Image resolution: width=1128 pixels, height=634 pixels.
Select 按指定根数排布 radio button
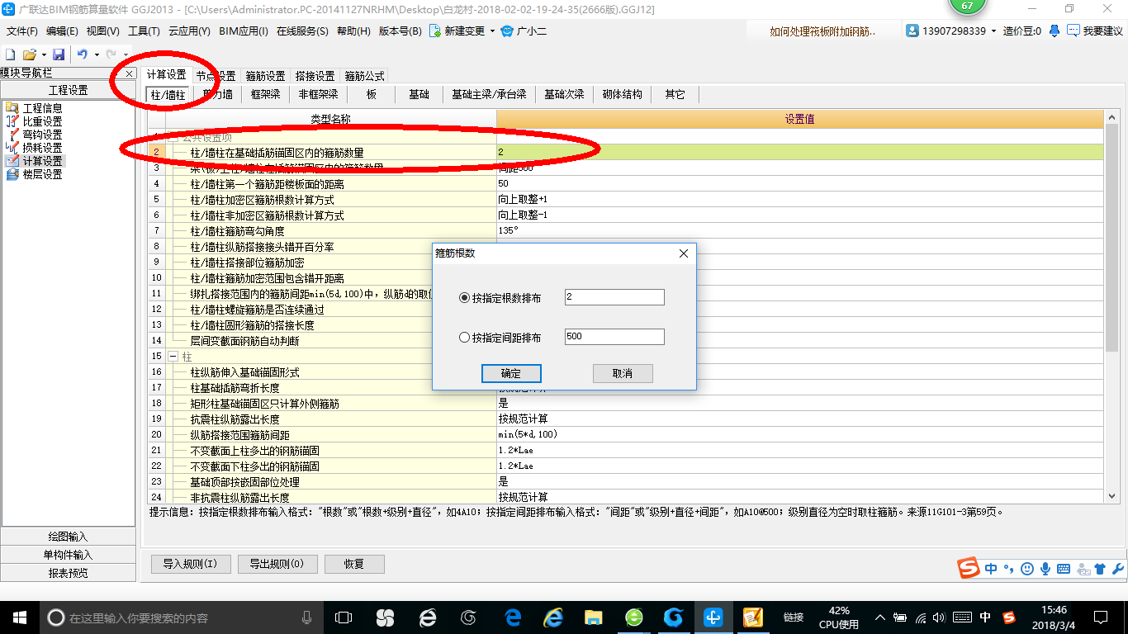tap(464, 298)
